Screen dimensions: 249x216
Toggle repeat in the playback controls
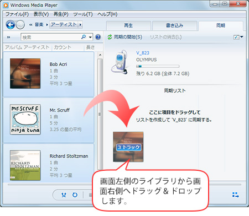[75, 195]
